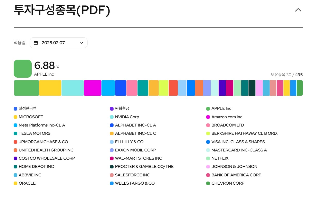Click the blue dot beside ALPHABET INC-CL A
The width and height of the screenshot is (318, 198).
[x=112, y=125]
